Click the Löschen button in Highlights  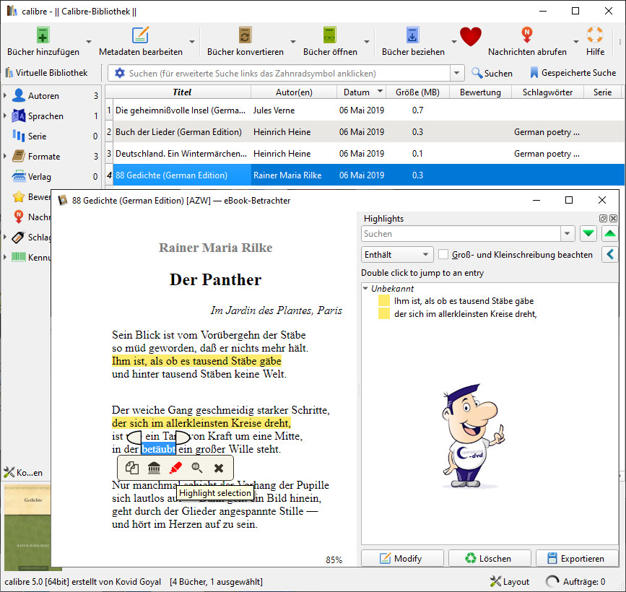488,558
